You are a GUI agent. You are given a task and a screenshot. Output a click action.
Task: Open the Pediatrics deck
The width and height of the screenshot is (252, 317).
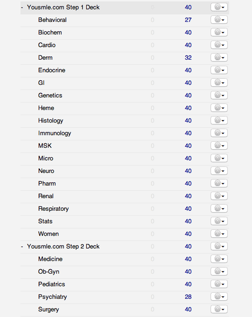(52, 284)
